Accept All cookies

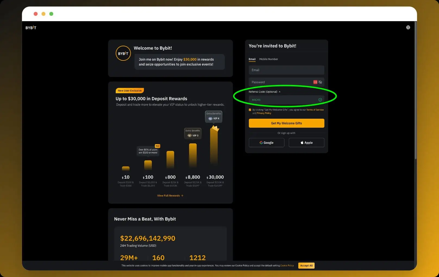click(306, 266)
